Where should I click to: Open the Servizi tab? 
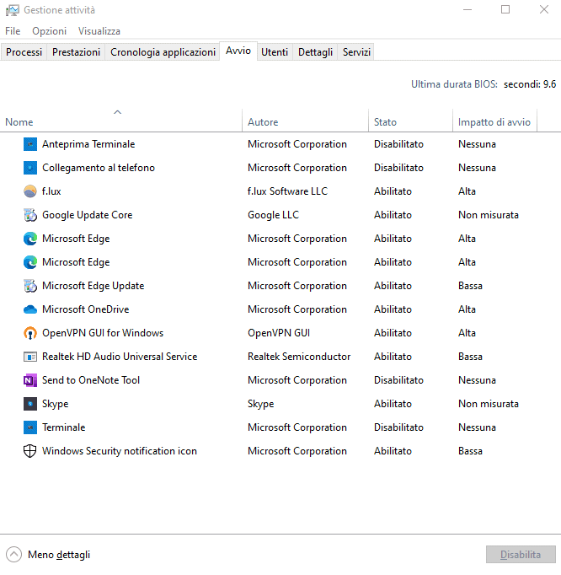point(356,52)
